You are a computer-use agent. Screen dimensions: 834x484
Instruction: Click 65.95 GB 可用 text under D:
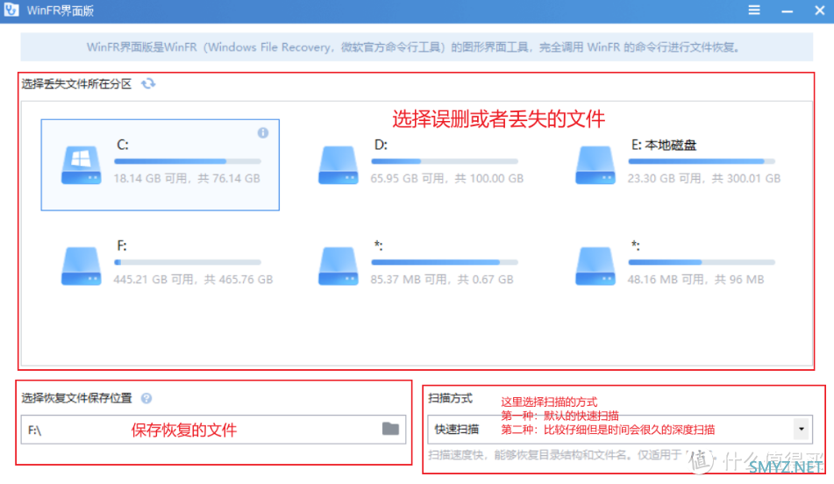446,179
